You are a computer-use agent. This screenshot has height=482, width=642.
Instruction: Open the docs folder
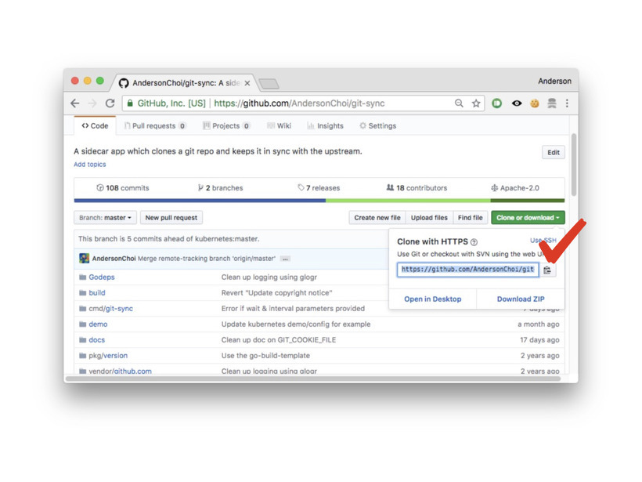click(96, 340)
